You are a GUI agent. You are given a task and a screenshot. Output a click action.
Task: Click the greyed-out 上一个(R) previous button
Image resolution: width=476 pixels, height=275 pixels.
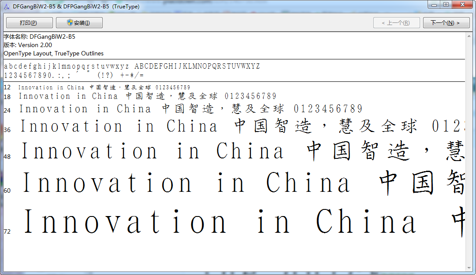(x=397, y=23)
